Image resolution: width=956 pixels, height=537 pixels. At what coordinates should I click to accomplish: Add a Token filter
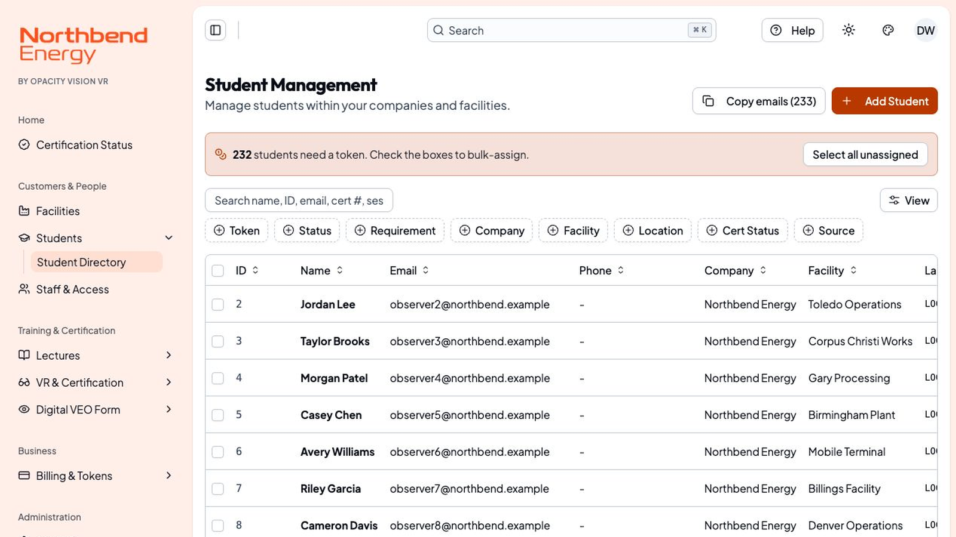[237, 230]
